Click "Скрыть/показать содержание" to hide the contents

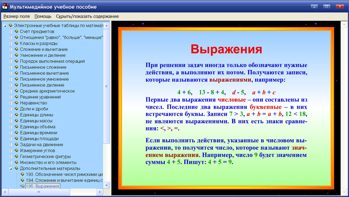[x=87, y=17]
